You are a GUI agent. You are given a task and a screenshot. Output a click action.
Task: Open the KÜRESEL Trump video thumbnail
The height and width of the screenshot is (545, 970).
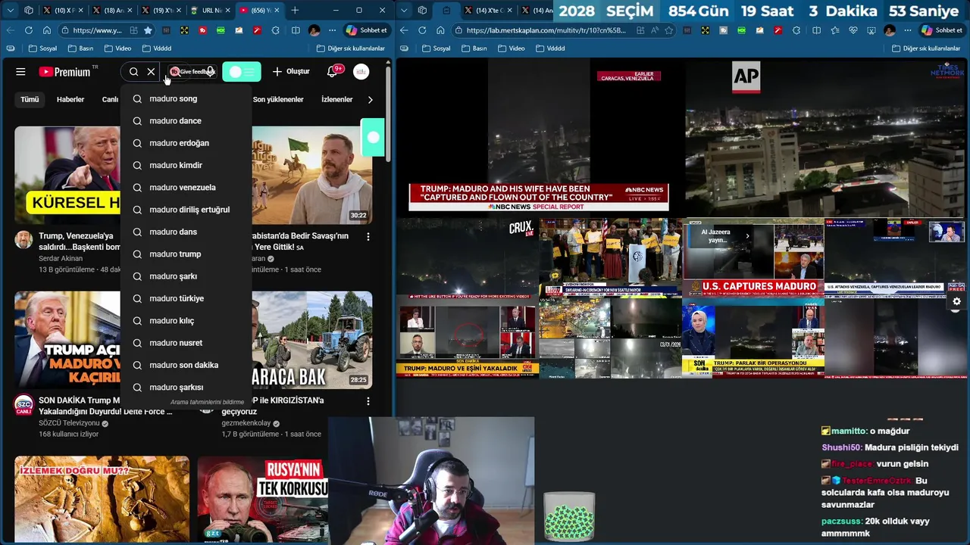pos(67,175)
